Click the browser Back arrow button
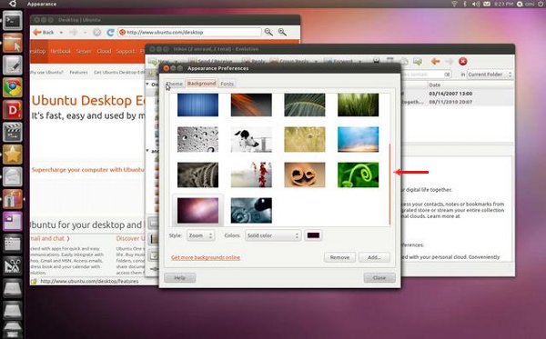 [x=44, y=33]
